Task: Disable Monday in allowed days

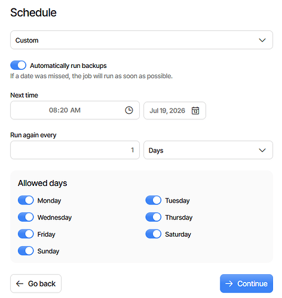Action: coord(26,200)
